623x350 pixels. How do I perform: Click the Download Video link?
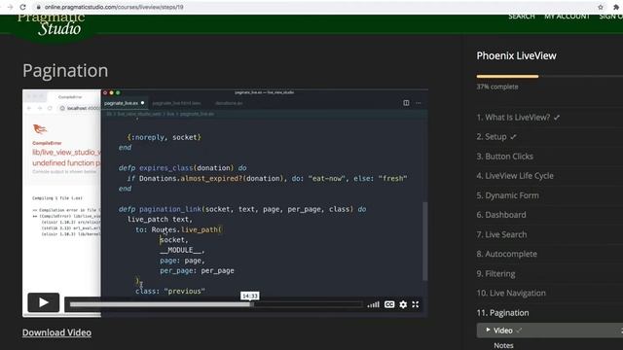pos(56,332)
